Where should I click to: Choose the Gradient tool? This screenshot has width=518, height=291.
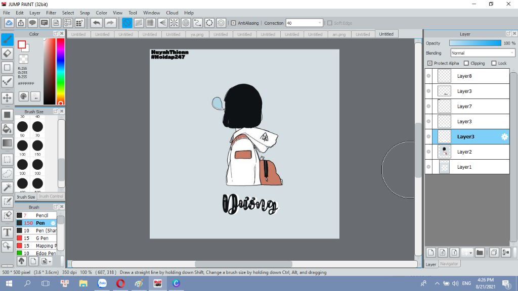pos(7,143)
